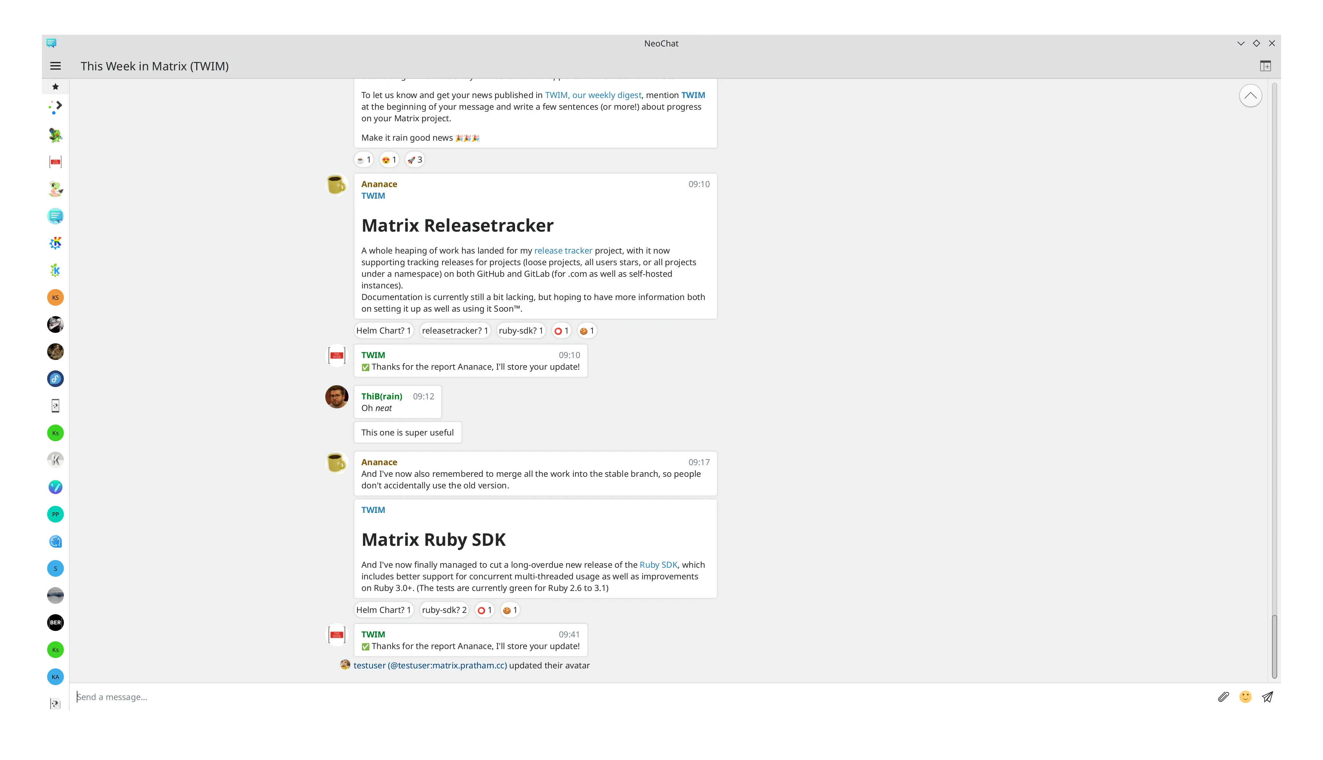Image resolution: width=1323 pixels, height=760 pixels.
Task: Click the 09:17 timestamp on Ananace's message
Action: tap(699, 462)
